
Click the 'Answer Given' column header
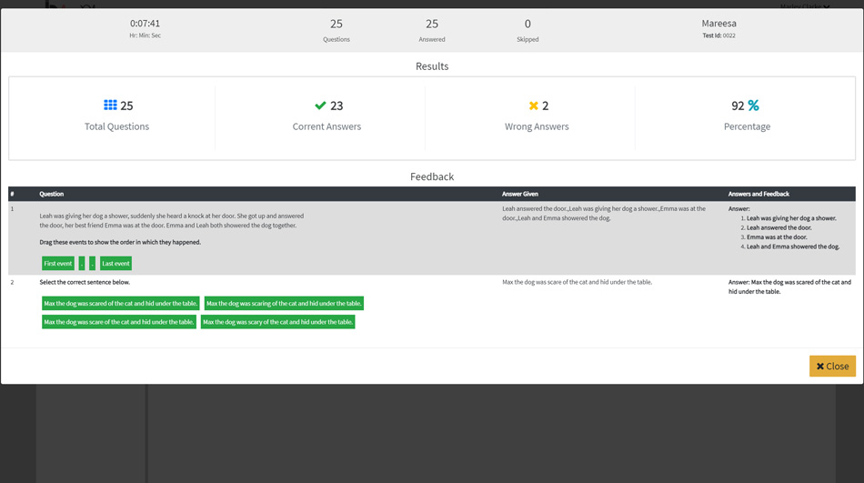pyautogui.click(x=520, y=194)
